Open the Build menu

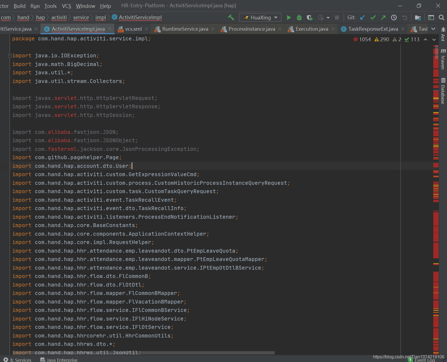click(x=19, y=6)
